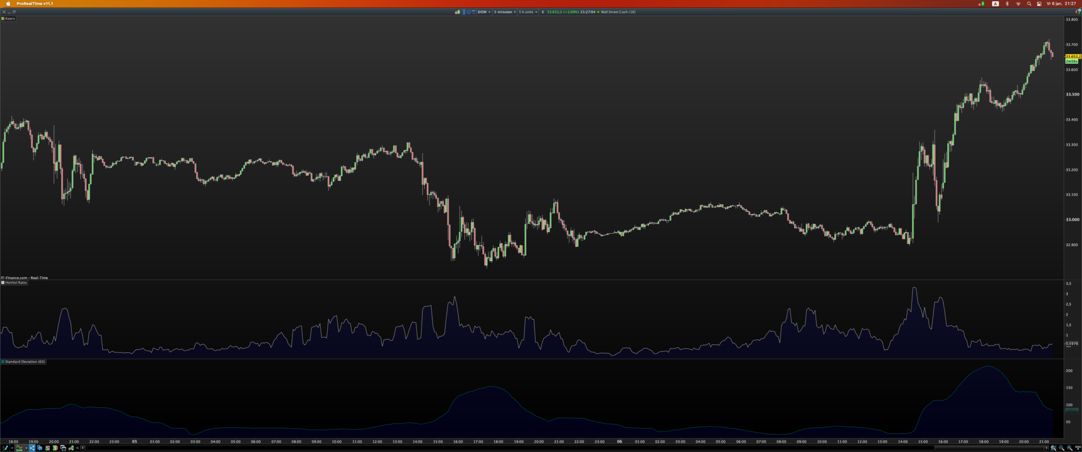Click the horizontal scrollbar left arrow
Image resolution: width=1082 pixels, height=452 pixels.
82,448
